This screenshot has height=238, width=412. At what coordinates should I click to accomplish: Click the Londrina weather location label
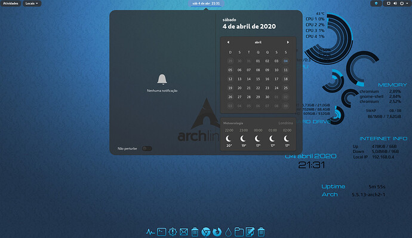(x=285, y=123)
